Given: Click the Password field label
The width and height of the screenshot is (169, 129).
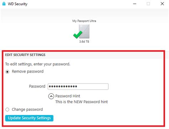Looking at the screenshot, I should tap(37, 86).
